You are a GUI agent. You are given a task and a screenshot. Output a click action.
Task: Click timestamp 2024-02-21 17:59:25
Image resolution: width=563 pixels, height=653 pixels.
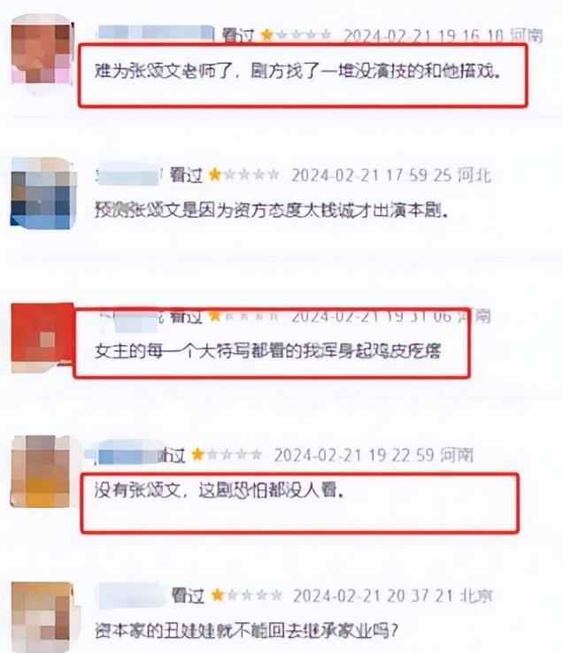pyautogui.click(x=371, y=175)
